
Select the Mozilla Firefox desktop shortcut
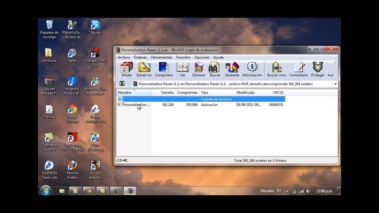72,170
